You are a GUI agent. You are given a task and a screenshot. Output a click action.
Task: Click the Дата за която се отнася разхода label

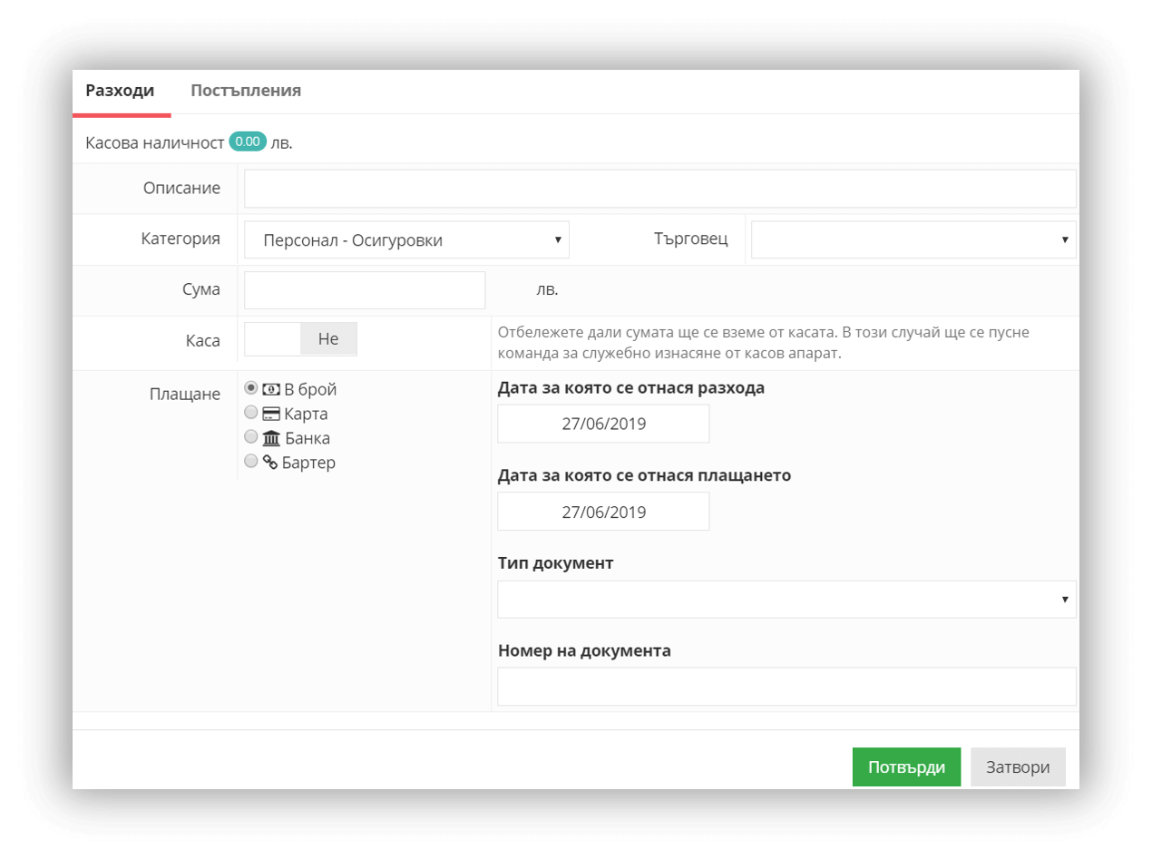(x=631, y=388)
